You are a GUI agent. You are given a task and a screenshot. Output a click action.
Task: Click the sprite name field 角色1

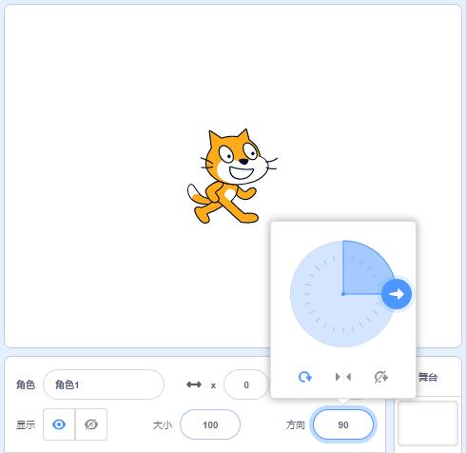click(x=104, y=384)
